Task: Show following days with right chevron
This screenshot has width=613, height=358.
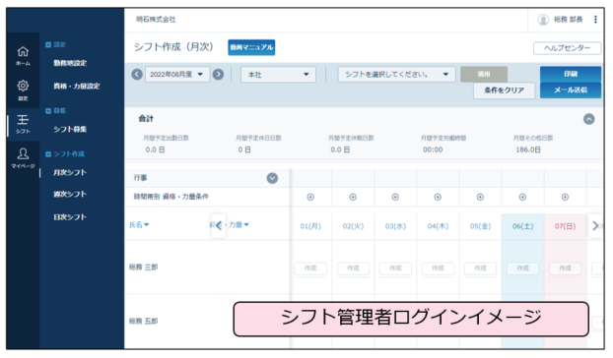Action: click(x=595, y=225)
